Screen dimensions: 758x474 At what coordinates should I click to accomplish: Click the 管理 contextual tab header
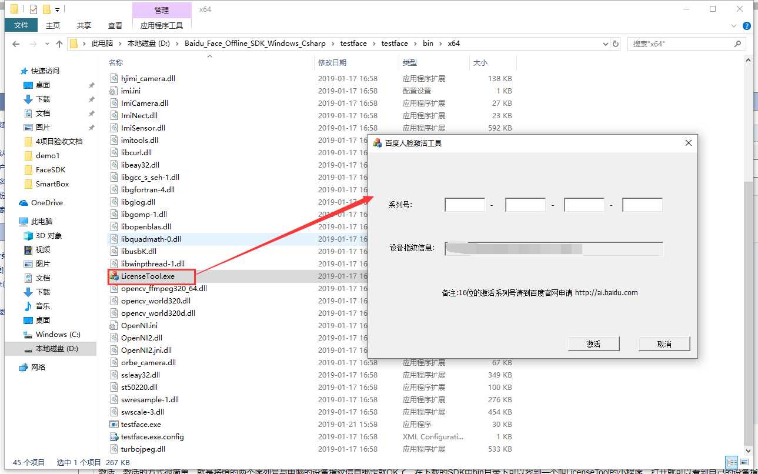[162, 10]
